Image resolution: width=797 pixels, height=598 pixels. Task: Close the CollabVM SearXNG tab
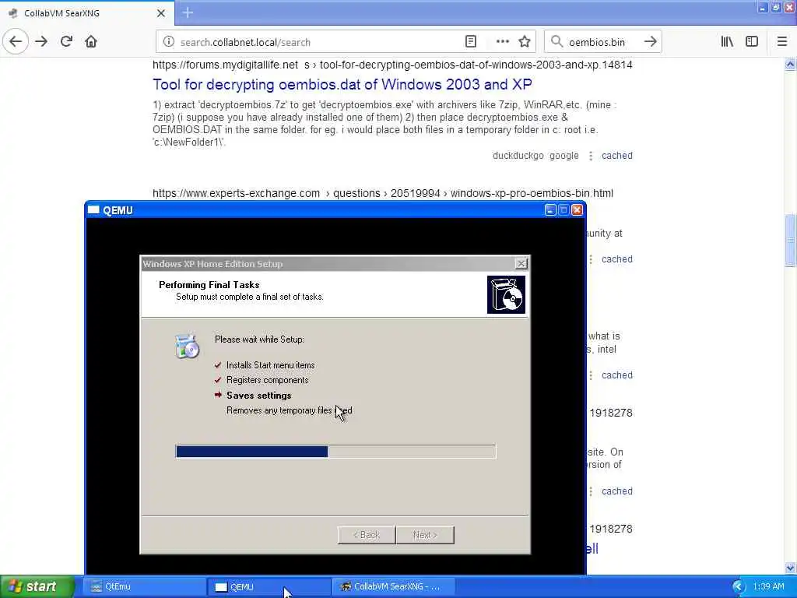click(x=161, y=13)
